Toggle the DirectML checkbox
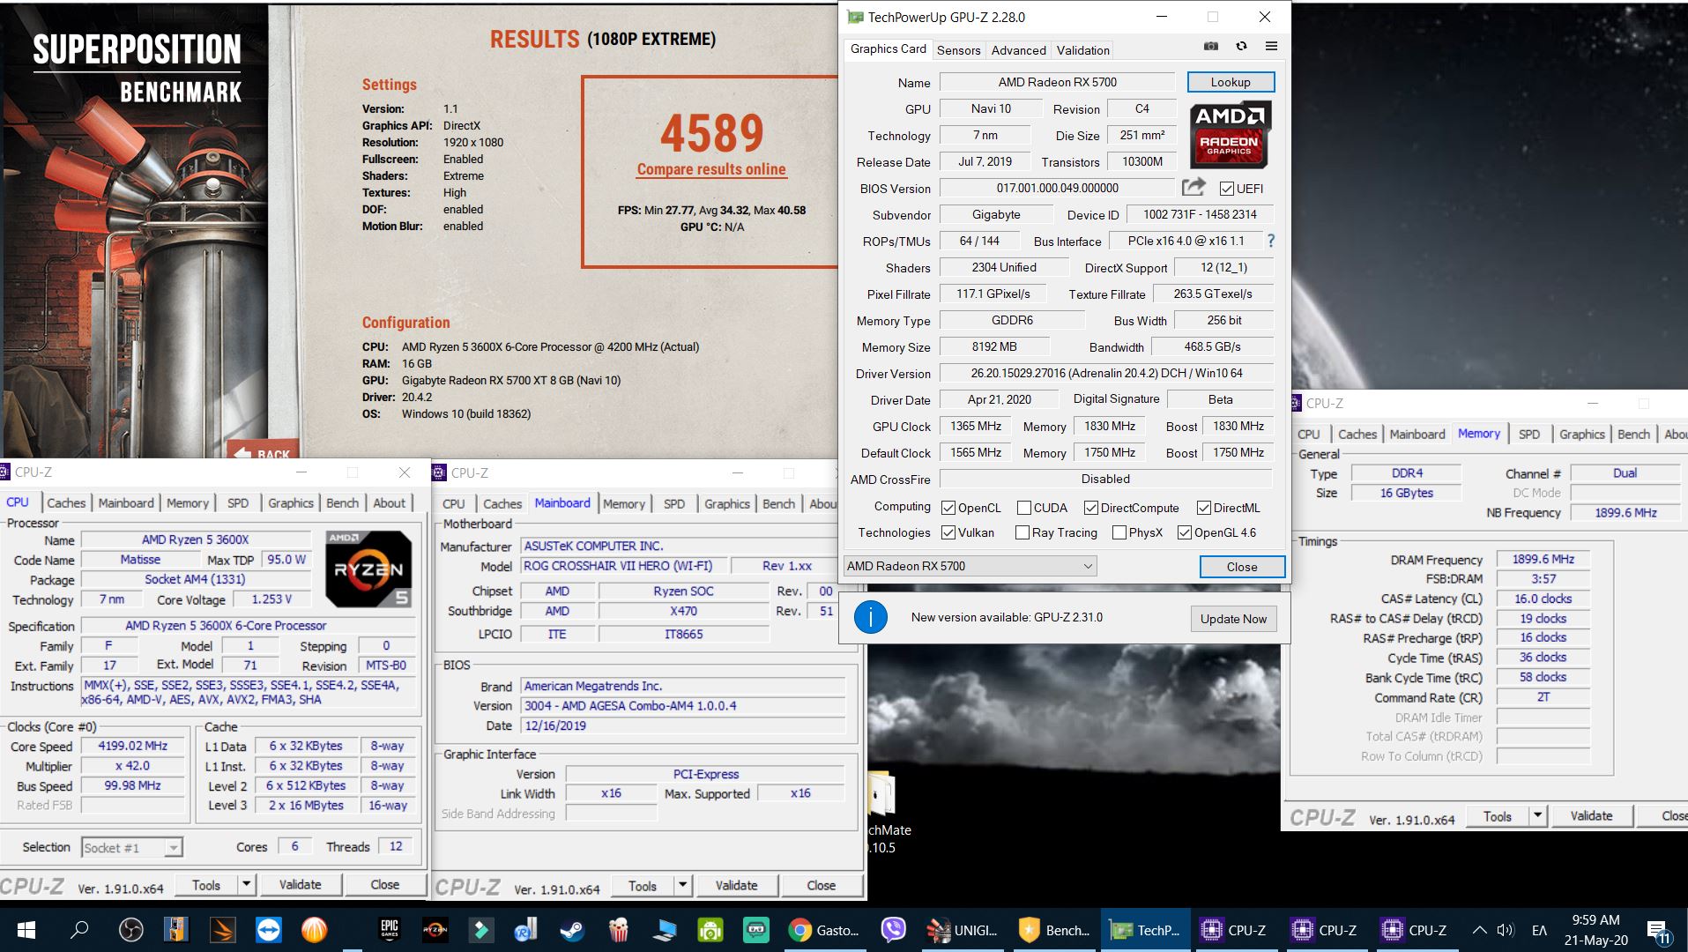1688x952 pixels. [1204, 508]
